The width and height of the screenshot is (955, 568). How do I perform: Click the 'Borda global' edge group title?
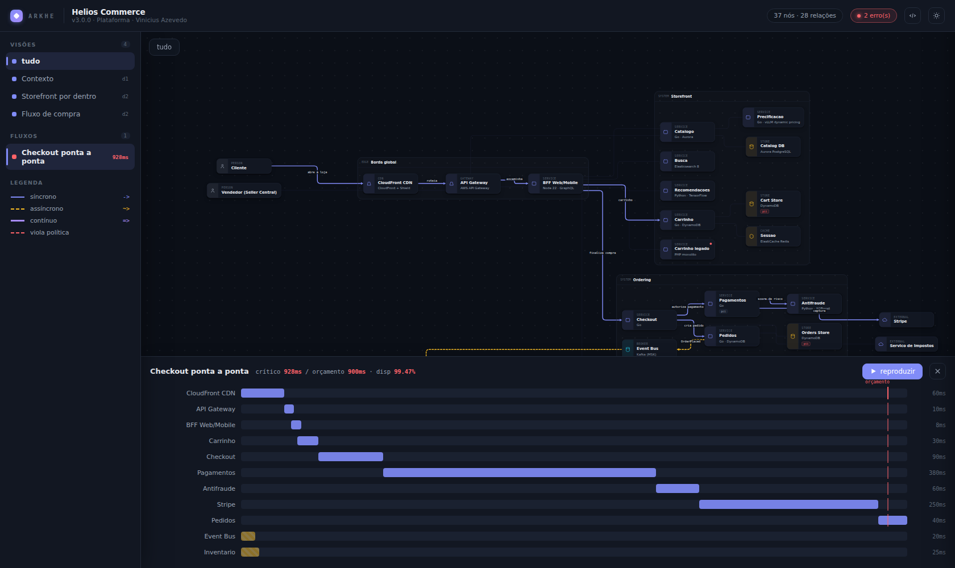point(383,162)
